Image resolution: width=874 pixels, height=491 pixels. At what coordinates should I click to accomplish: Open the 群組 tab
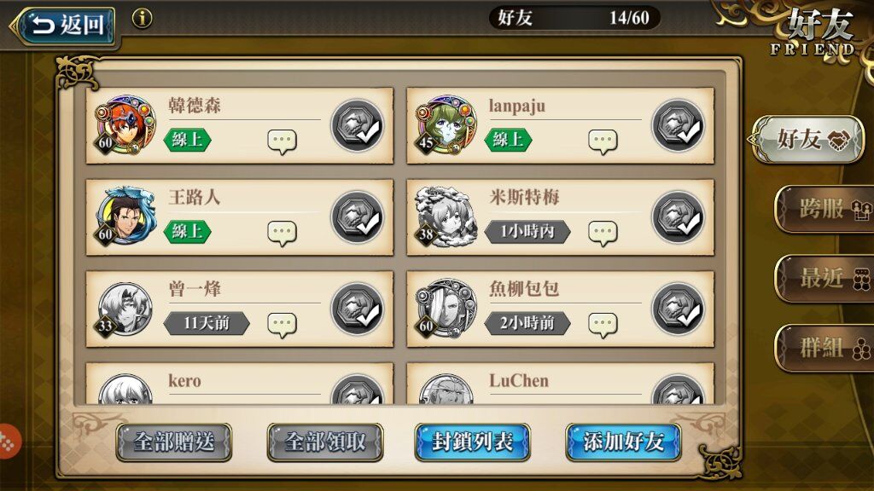click(824, 348)
